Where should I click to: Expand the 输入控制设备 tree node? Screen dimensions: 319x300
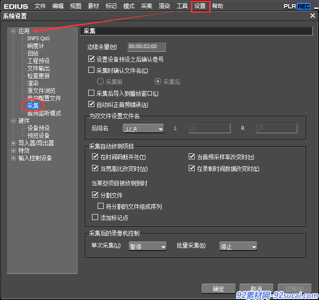(14, 158)
